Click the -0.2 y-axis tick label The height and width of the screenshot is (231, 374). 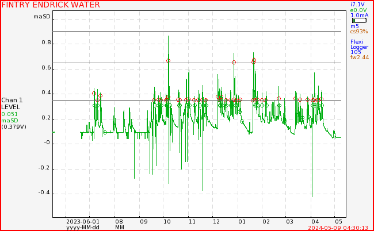pos(45,168)
